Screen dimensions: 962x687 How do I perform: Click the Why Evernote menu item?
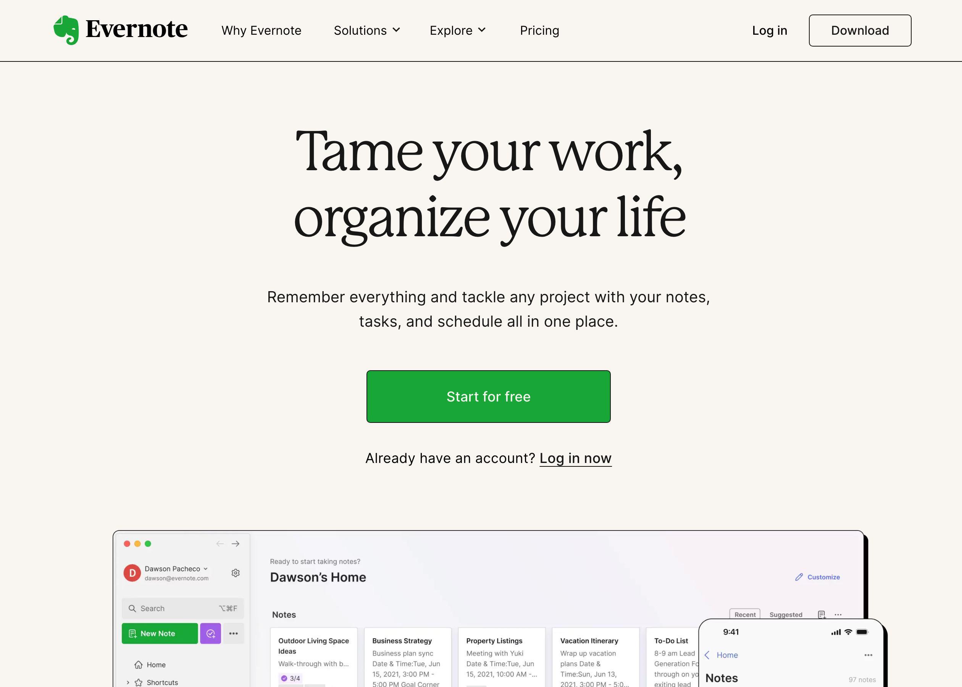[x=262, y=31]
